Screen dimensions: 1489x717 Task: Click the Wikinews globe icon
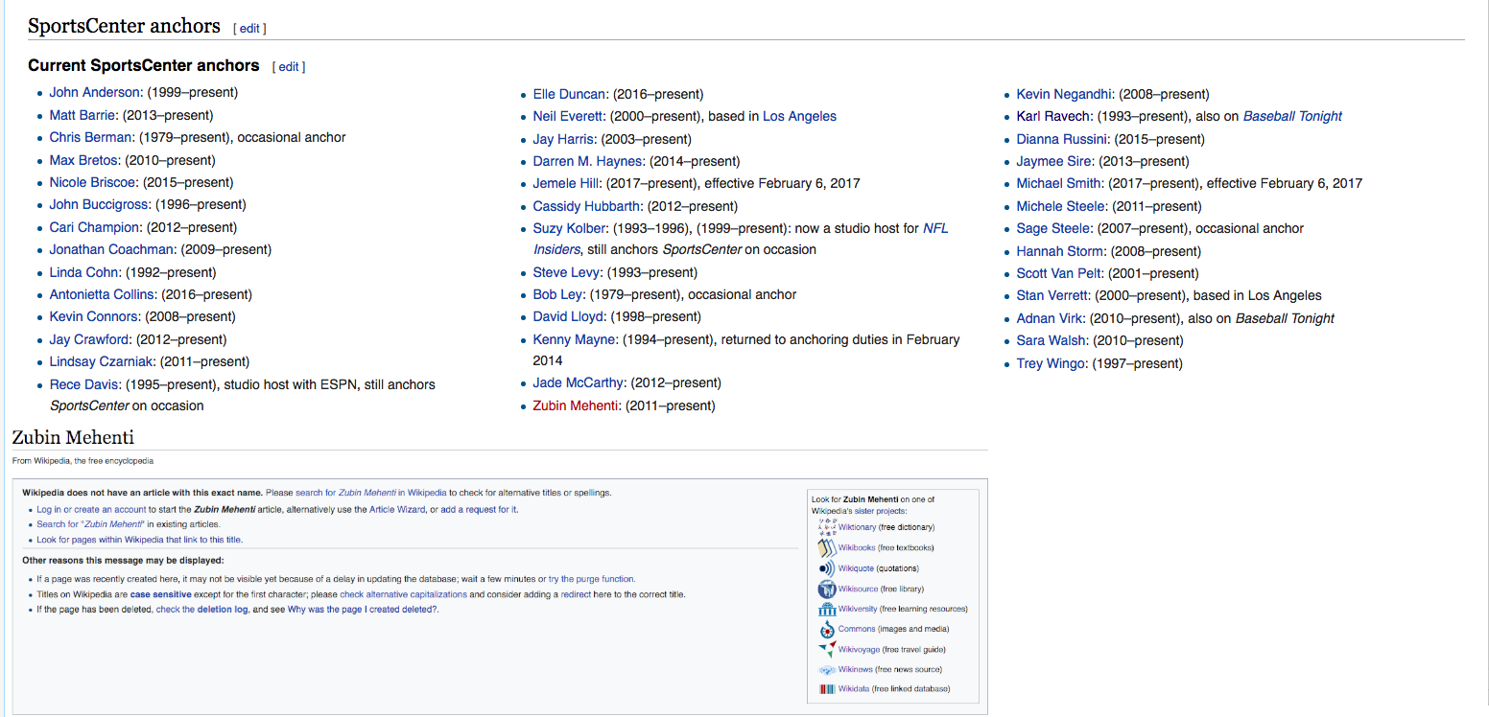(826, 669)
